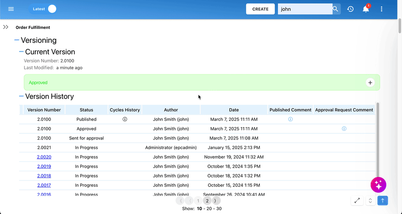Click the CREATE button
The height and width of the screenshot is (214, 402).
(x=260, y=9)
